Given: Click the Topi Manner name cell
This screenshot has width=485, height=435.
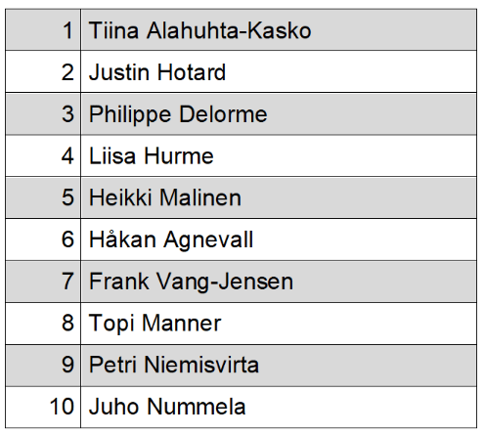Looking at the screenshot, I should 279,323.
